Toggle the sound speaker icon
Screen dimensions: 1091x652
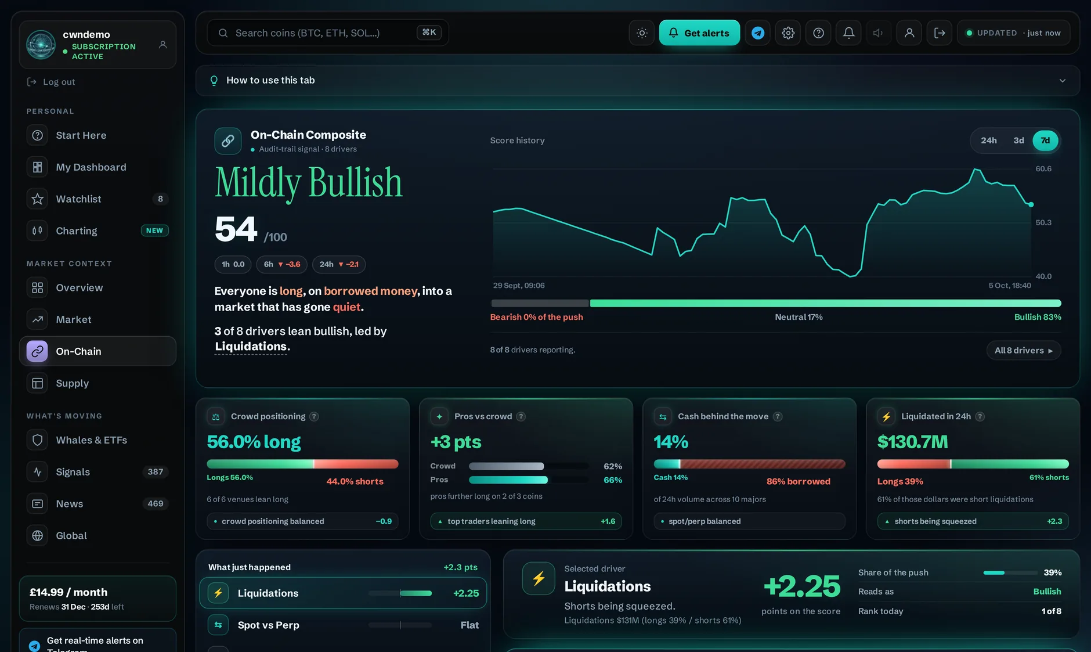tap(879, 33)
